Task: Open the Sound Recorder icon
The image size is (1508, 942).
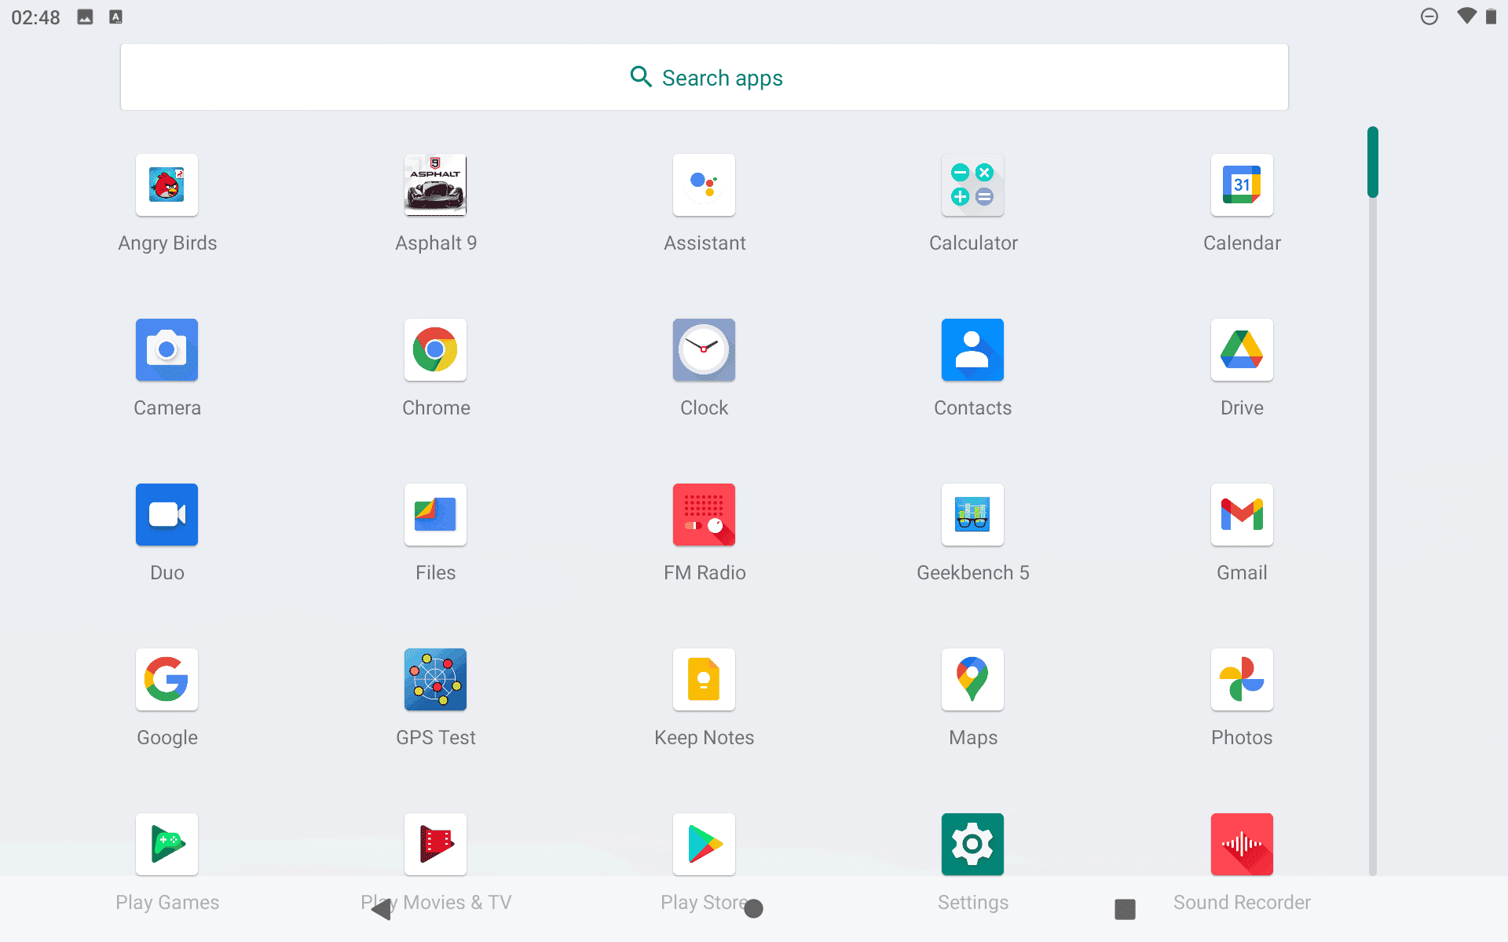Action: (1242, 845)
